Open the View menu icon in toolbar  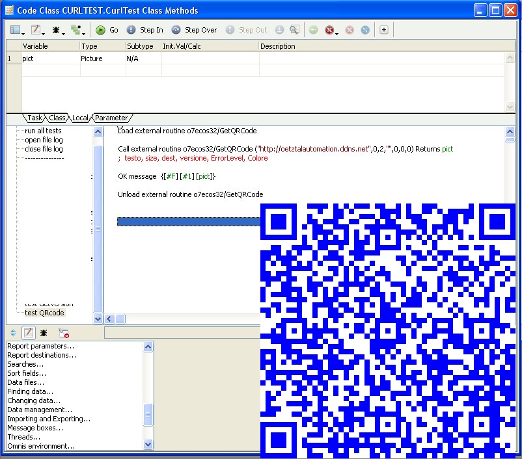(15, 30)
